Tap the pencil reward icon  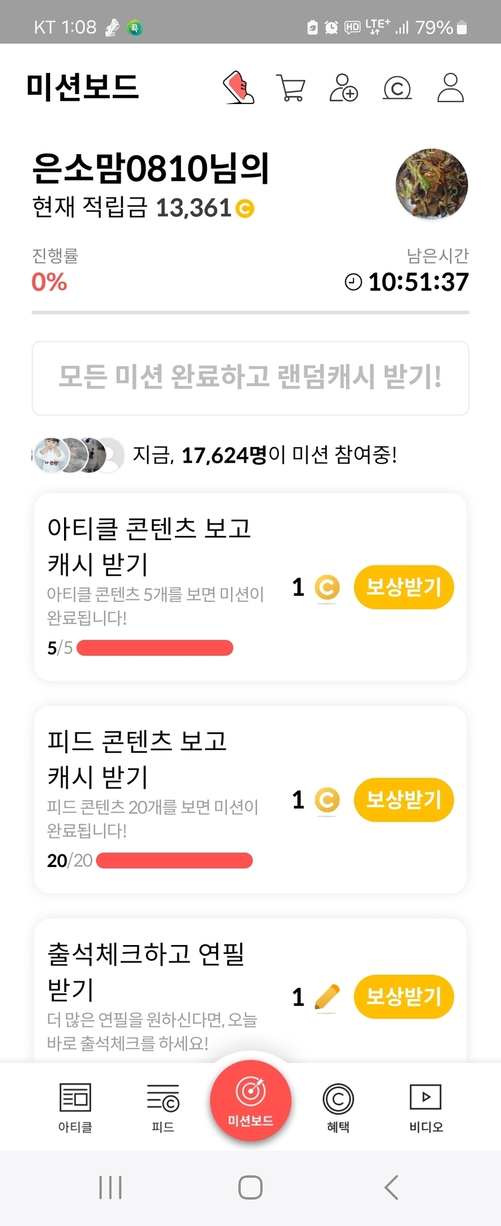point(327,996)
